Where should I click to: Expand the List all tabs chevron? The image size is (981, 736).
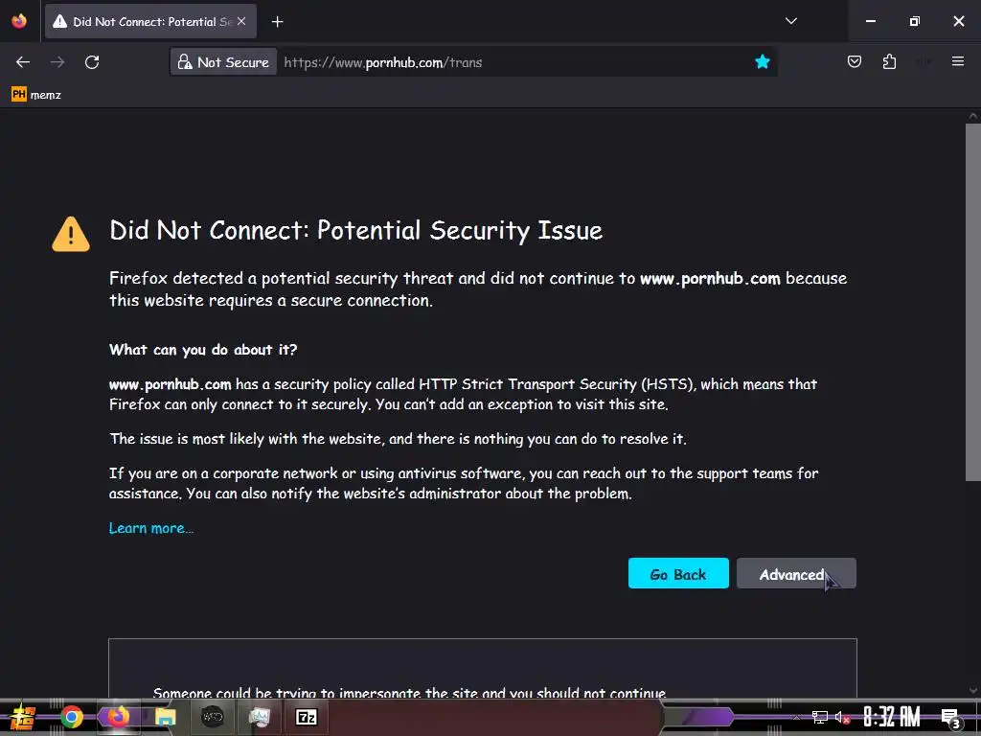click(x=790, y=21)
